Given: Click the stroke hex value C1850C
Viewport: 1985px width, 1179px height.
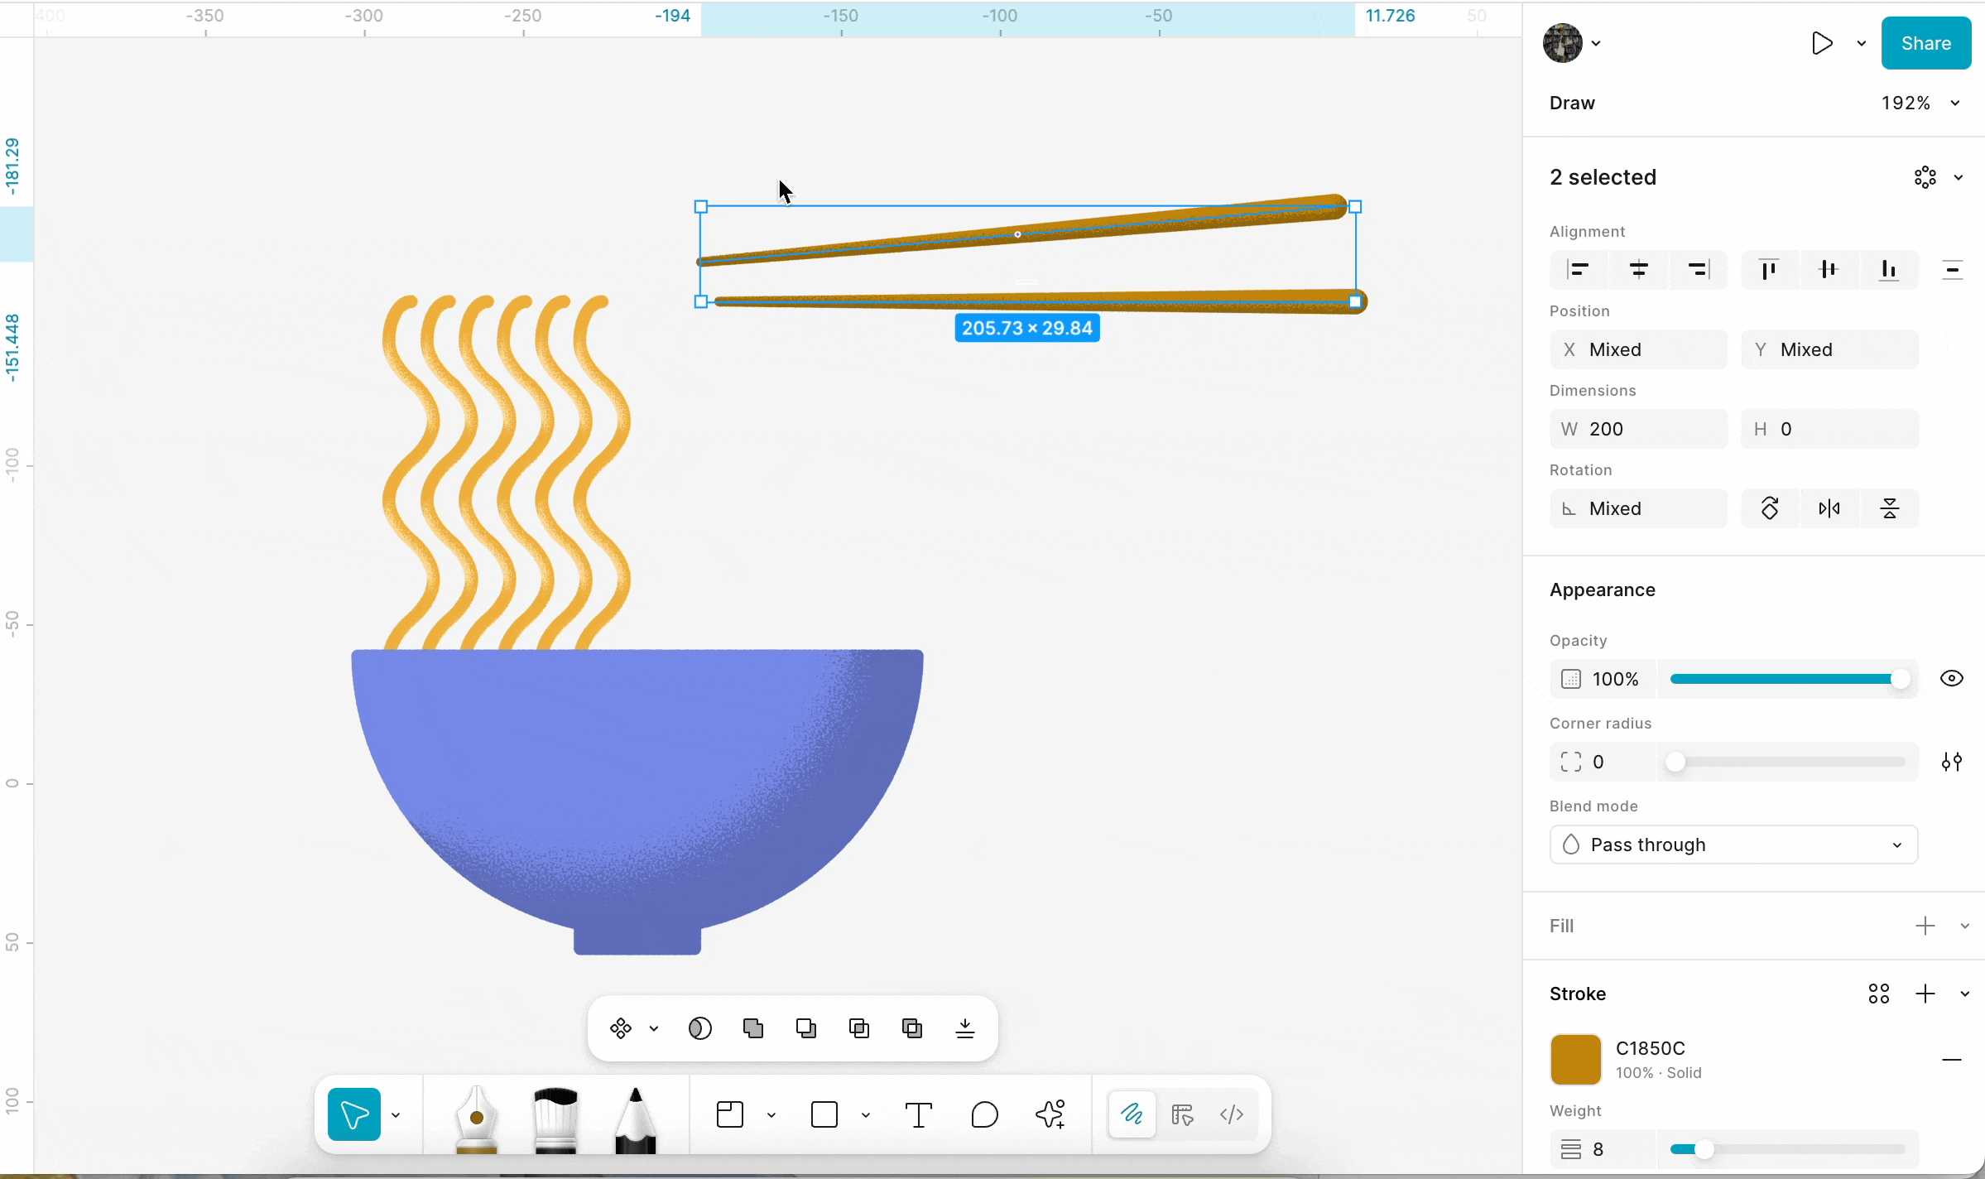Looking at the screenshot, I should (x=1651, y=1048).
